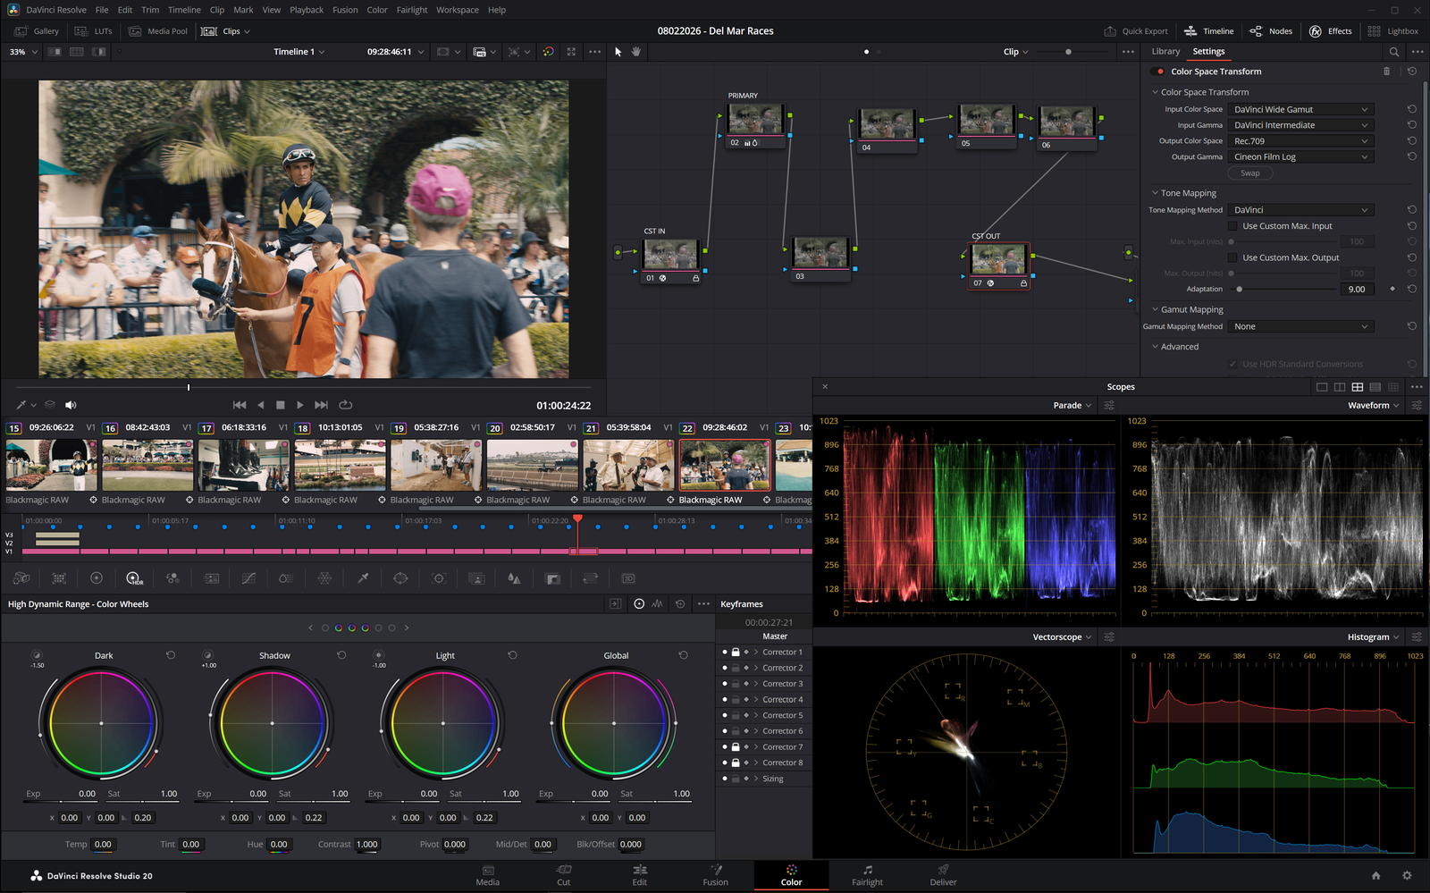Enable Use Custom Max. Output checkbox
The width and height of the screenshot is (1430, 893).
tap(1232, 257)
